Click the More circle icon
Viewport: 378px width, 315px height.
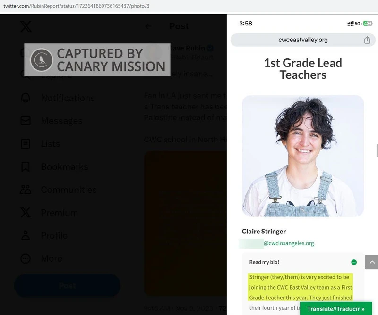(26, 258)
